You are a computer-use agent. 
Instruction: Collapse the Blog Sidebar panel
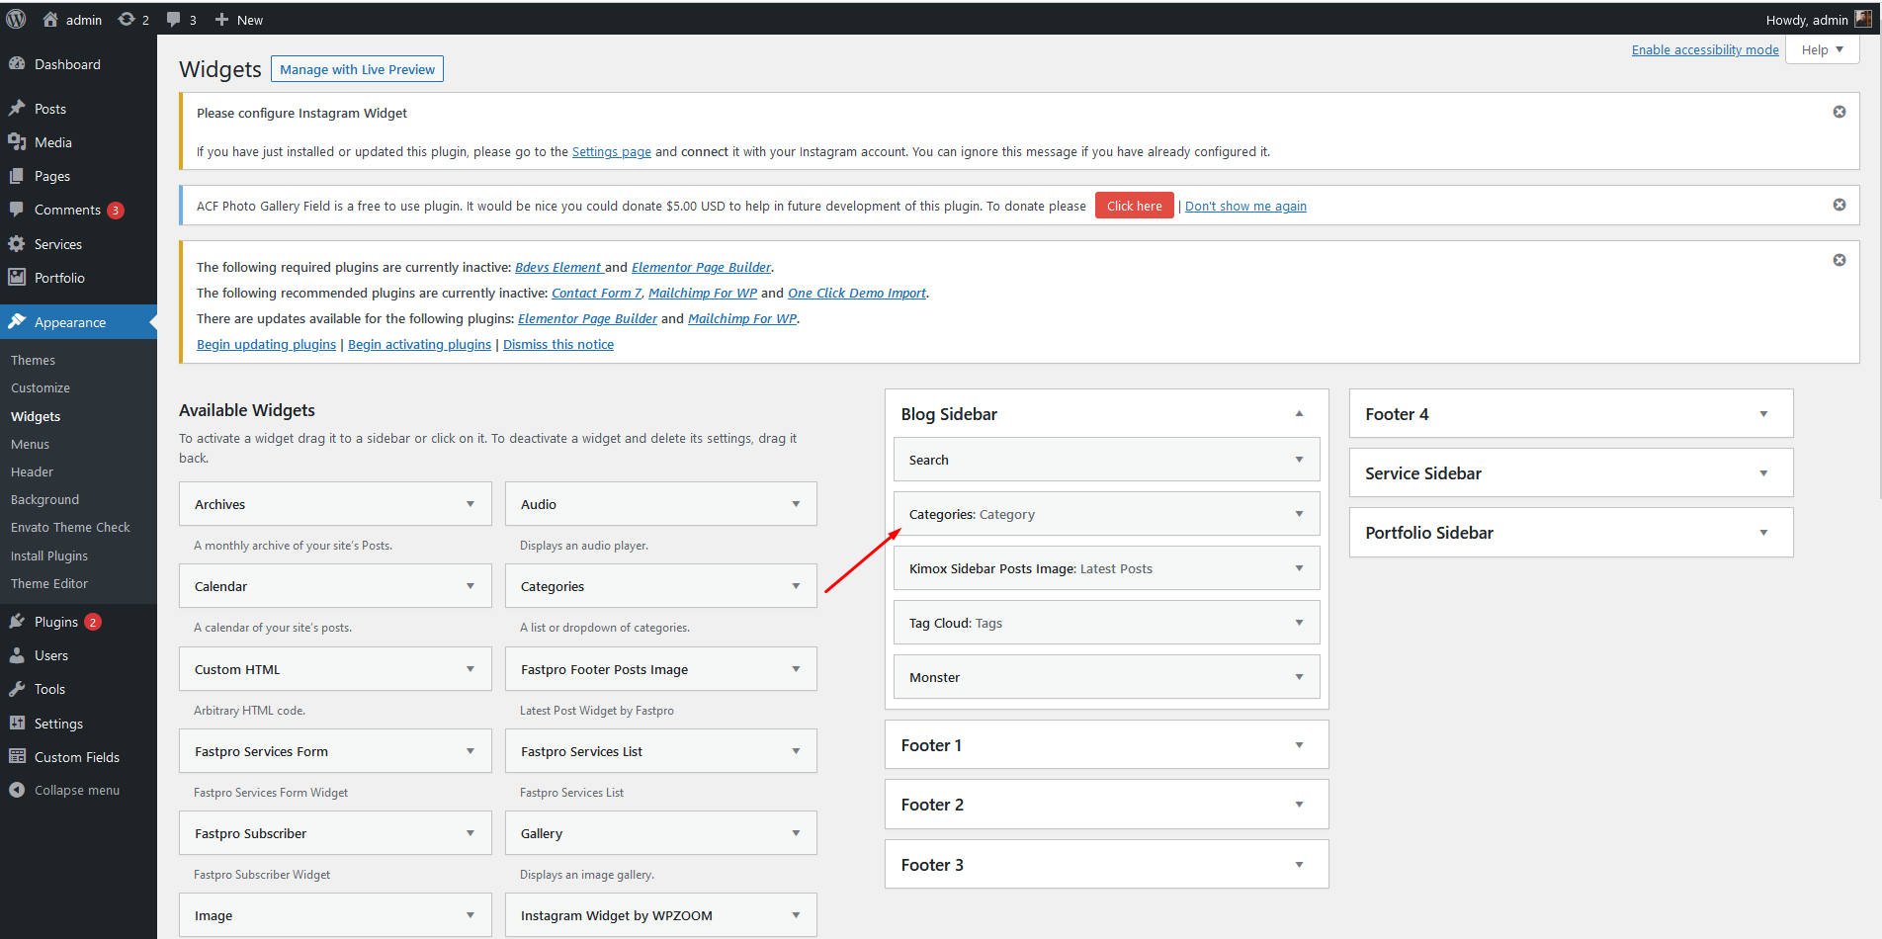pyautogui.click(x=1299, y=414)
